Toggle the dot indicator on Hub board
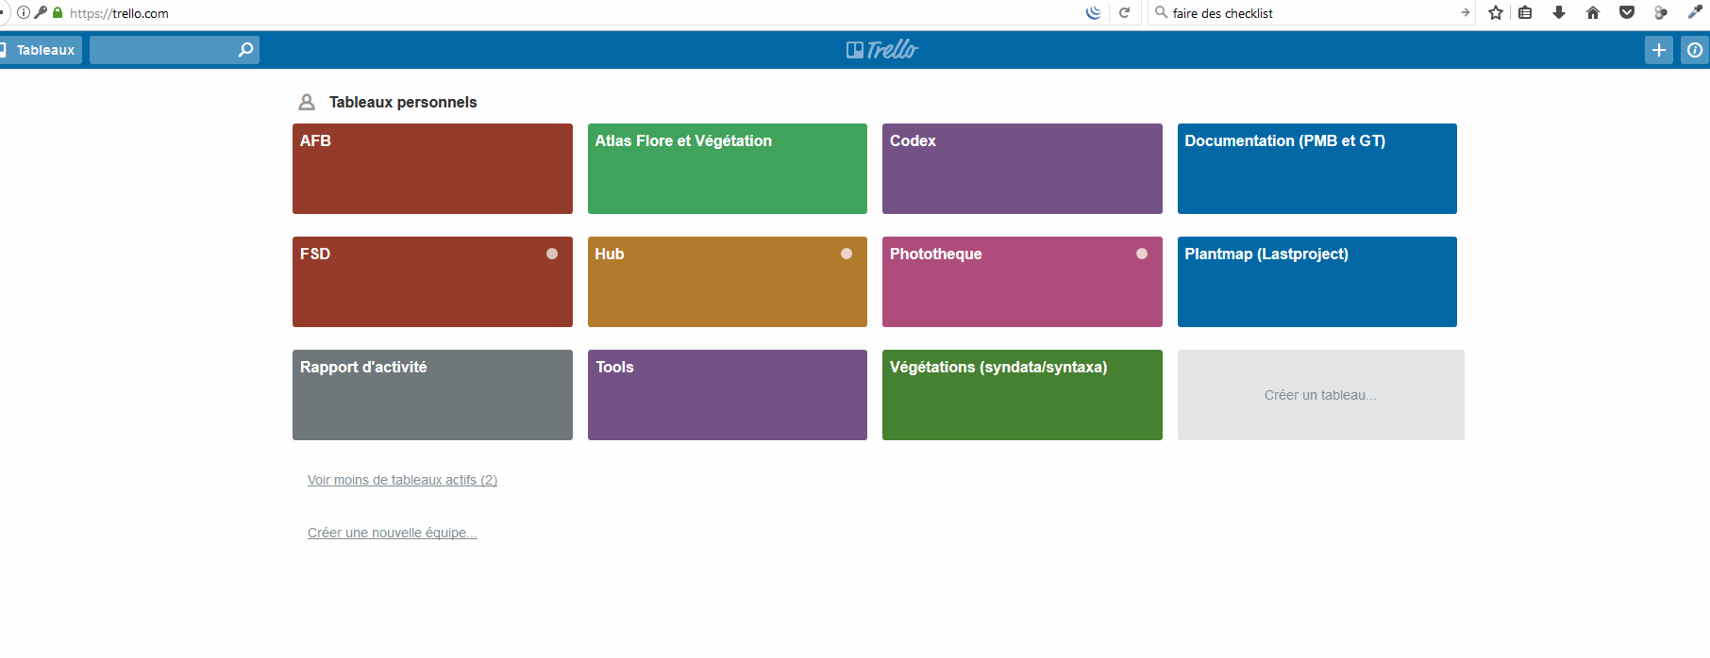 coord(847,254)
